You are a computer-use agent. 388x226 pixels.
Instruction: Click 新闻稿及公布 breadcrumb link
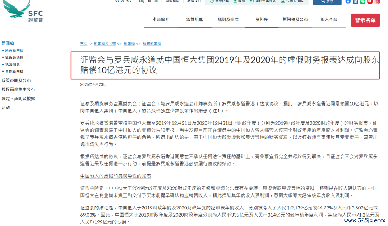tap(105, 43)
